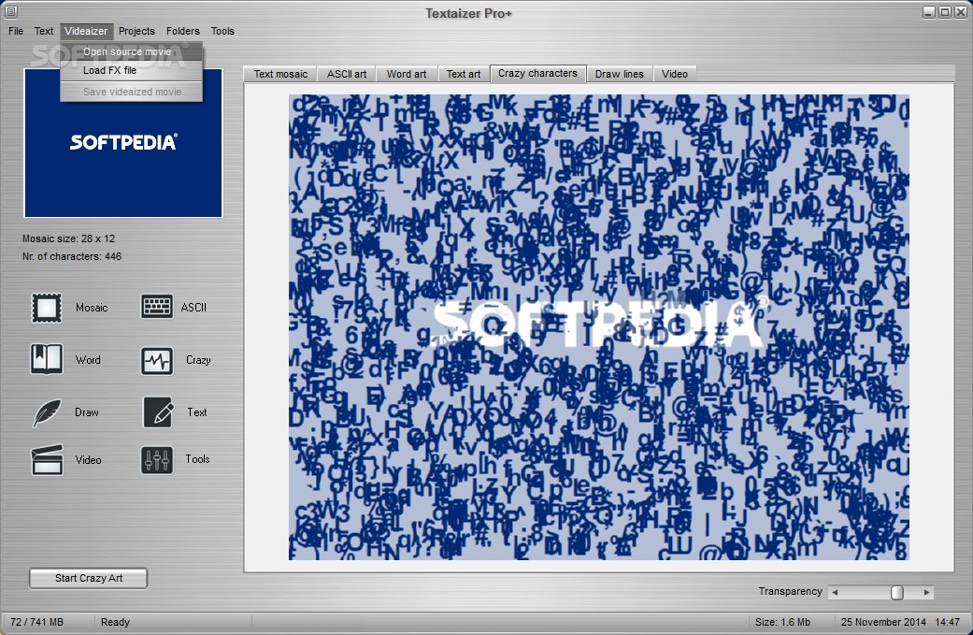Maximize the Textaizer Pro+ window
This screenshot has width=973, height=635.
coord(944,12)
